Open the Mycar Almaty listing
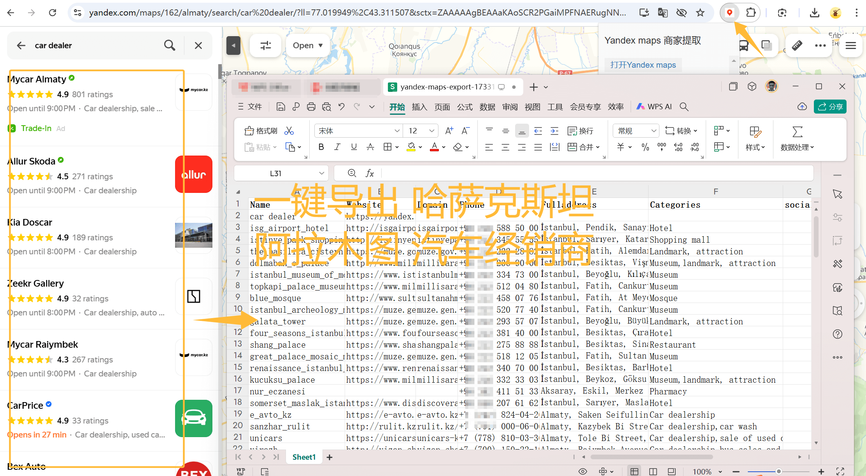Screen dimensions: 866x476 tap(37, 79)
